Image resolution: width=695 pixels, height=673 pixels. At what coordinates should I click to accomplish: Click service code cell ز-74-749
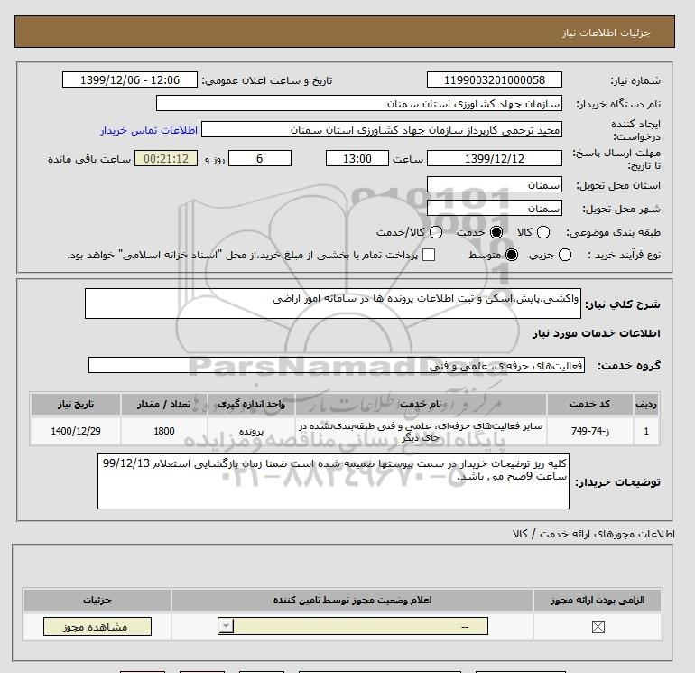click(589, 431)
